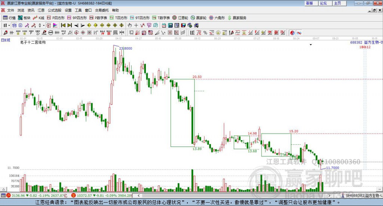The height and width of the screenshot is (206, 383).
Task: Open the 9P四方形 tool
Action: click(77, 18)
